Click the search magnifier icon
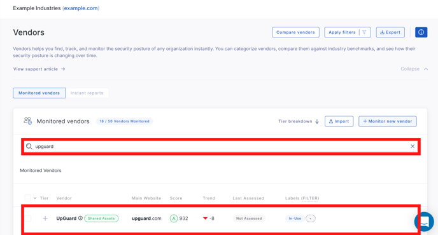The image size is (438, 235). click(x=29, y=146)
